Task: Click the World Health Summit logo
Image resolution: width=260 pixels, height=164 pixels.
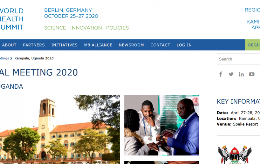Action: [12, 19]
